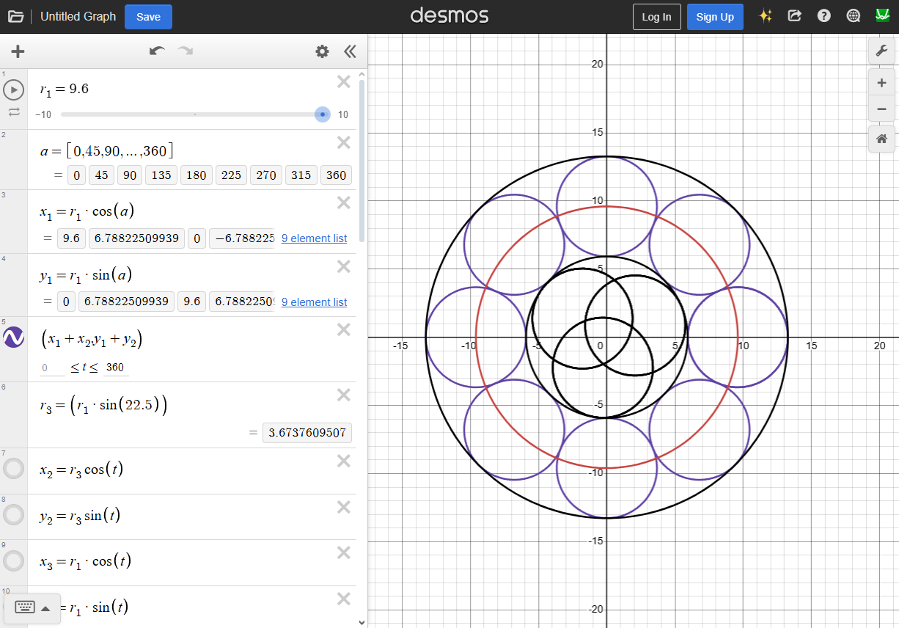Open x1's 9 element list link

(314, 238)
